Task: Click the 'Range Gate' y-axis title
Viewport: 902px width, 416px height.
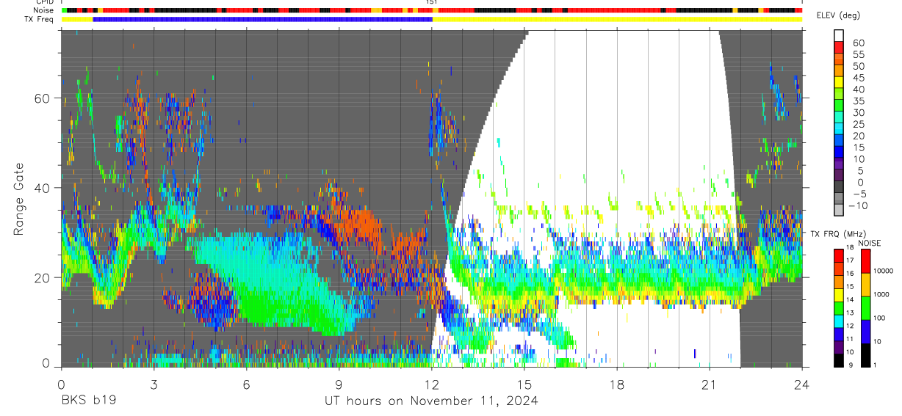Action: pos(20,200)
